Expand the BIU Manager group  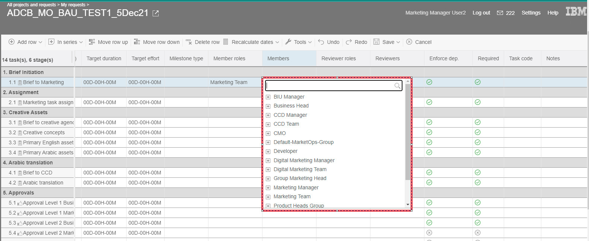tap(268, 97)
